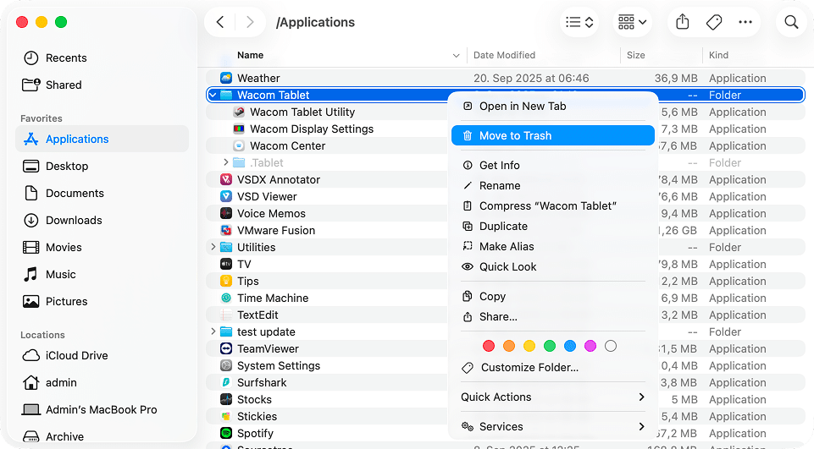Select the VSDX Annotator icon
The image size is (814, 449).
[226, 179]
